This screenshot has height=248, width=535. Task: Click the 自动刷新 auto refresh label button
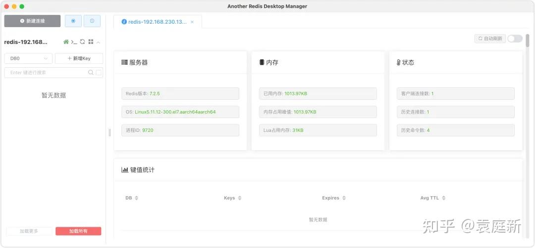coord(490,39)
